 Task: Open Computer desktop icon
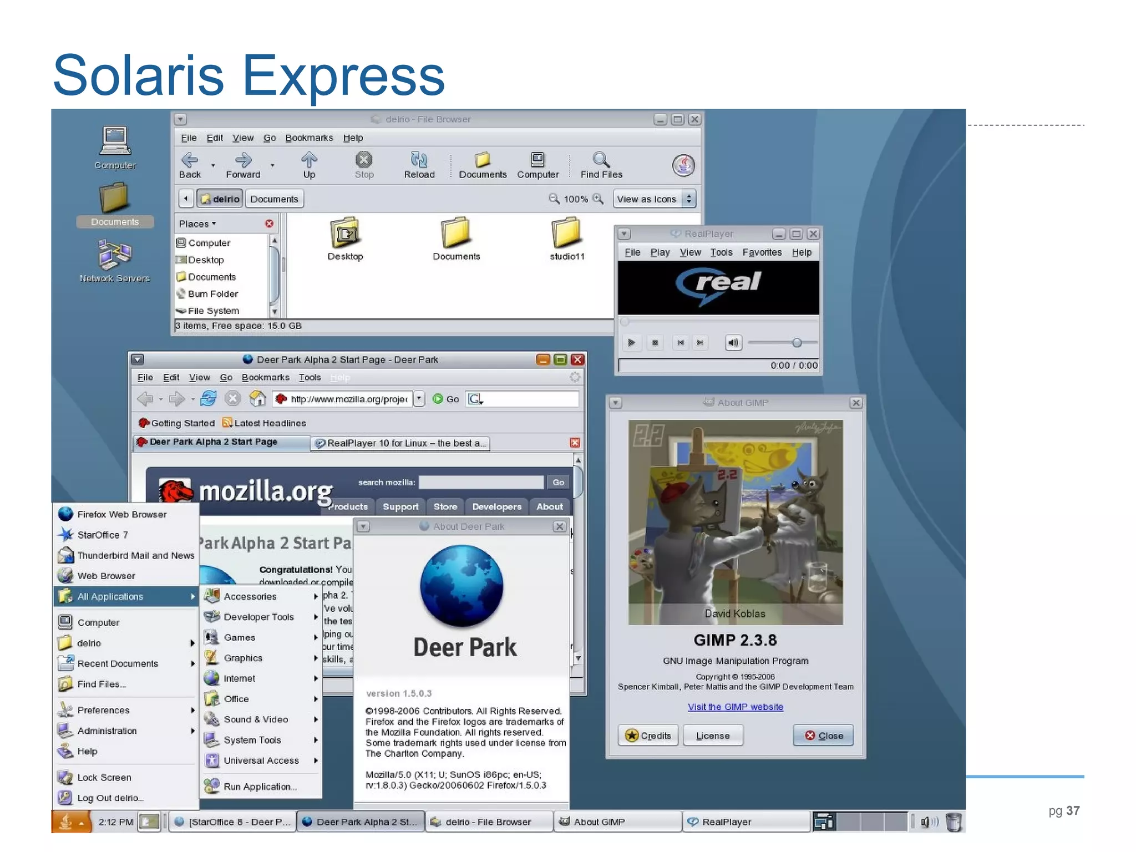[115, 148]
